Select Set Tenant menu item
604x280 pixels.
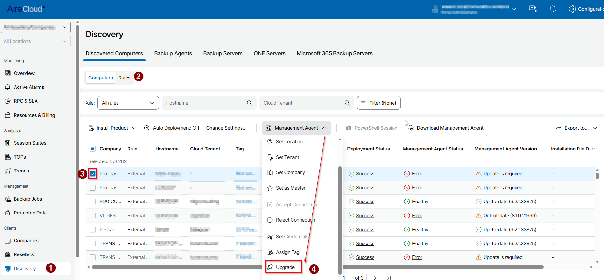tap(287, 157)
